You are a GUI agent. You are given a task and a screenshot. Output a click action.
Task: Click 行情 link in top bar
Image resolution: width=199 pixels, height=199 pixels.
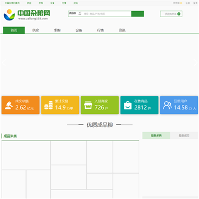[x=64, y=3]
